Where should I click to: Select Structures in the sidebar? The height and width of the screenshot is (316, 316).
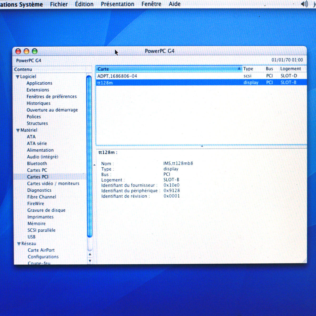coord(37,123)
